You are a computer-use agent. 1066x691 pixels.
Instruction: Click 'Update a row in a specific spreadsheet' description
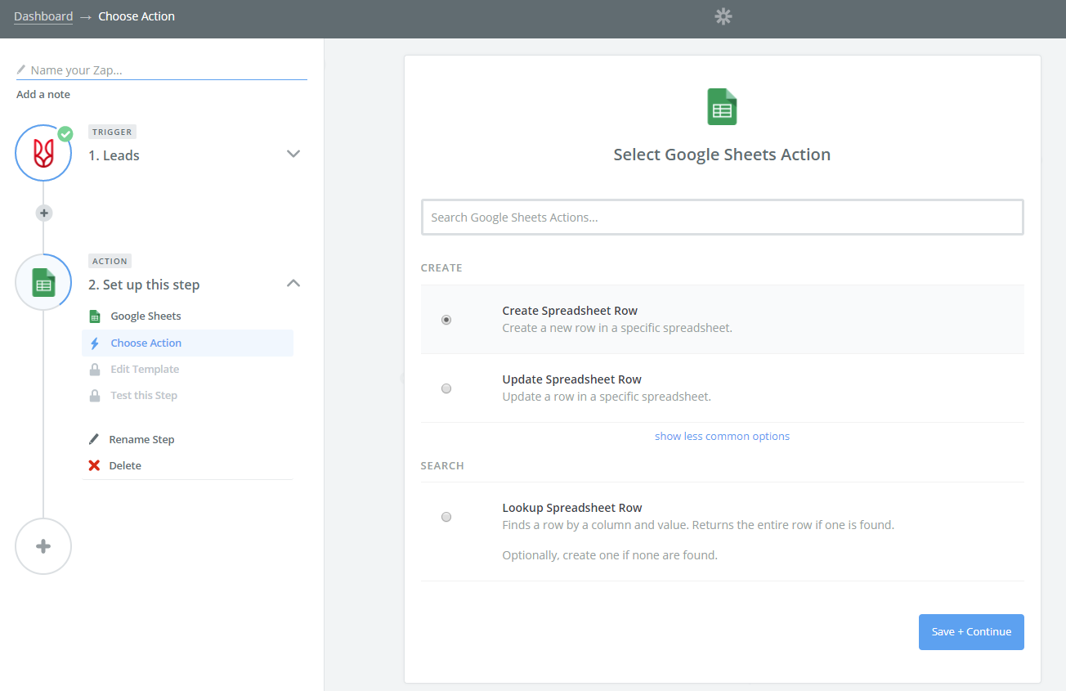pyautogui.click(x=607, y=397)
